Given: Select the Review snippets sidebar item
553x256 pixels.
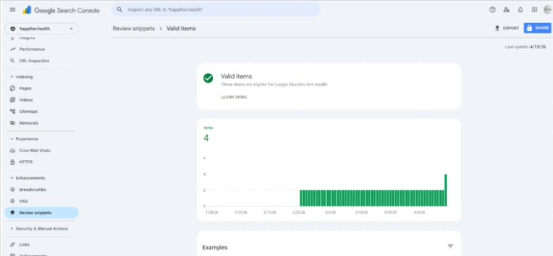Looking at the screenshot, I should click(x=42, y=213).
